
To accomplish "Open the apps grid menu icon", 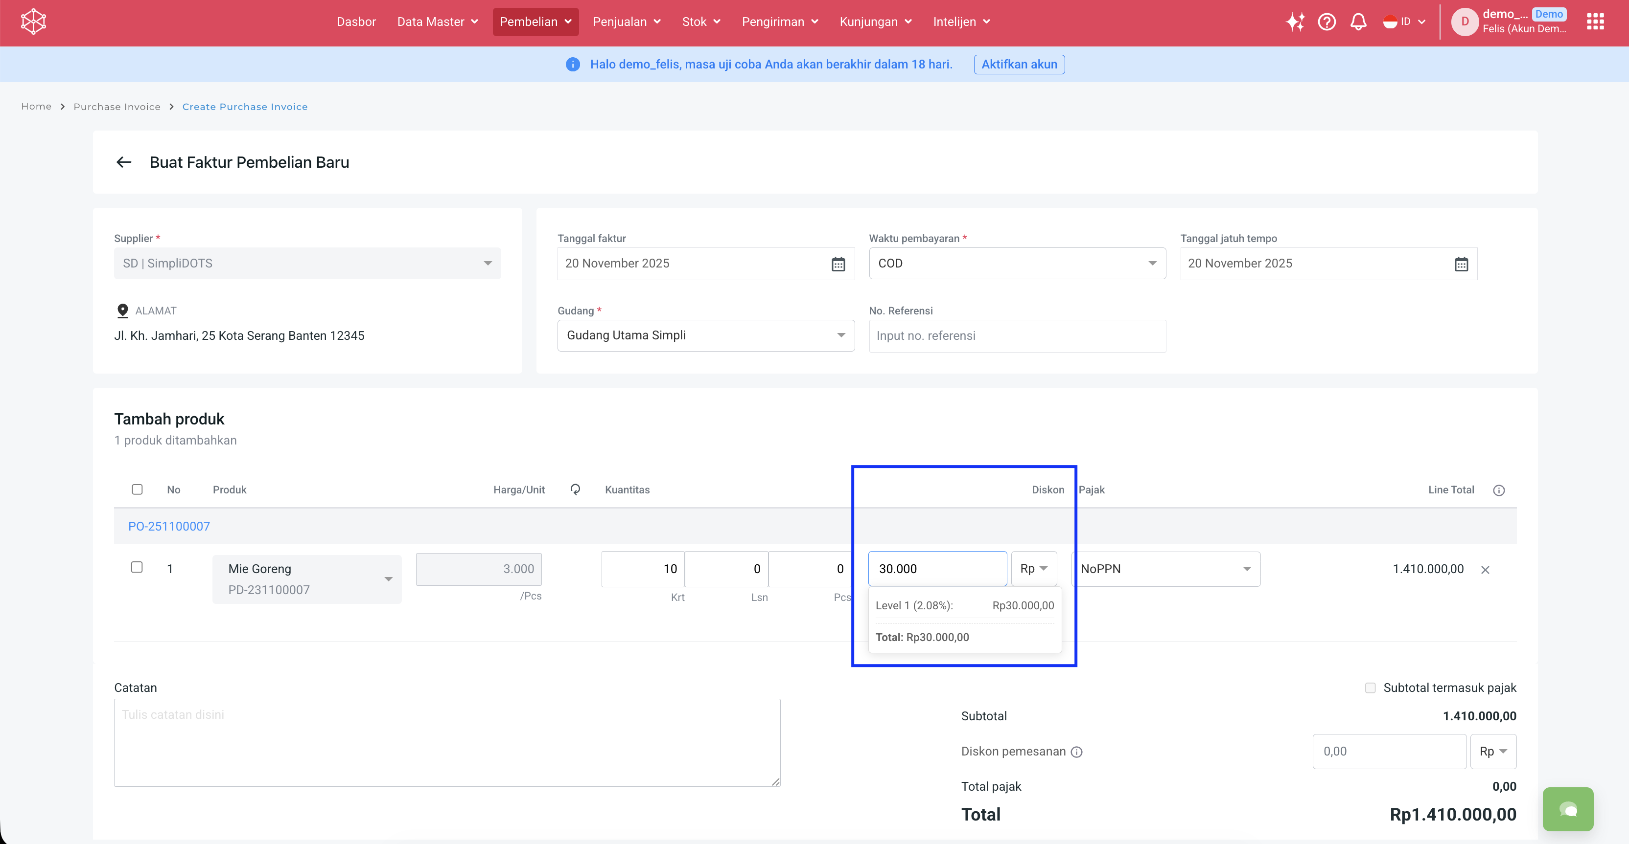I will click(1595, 22).
